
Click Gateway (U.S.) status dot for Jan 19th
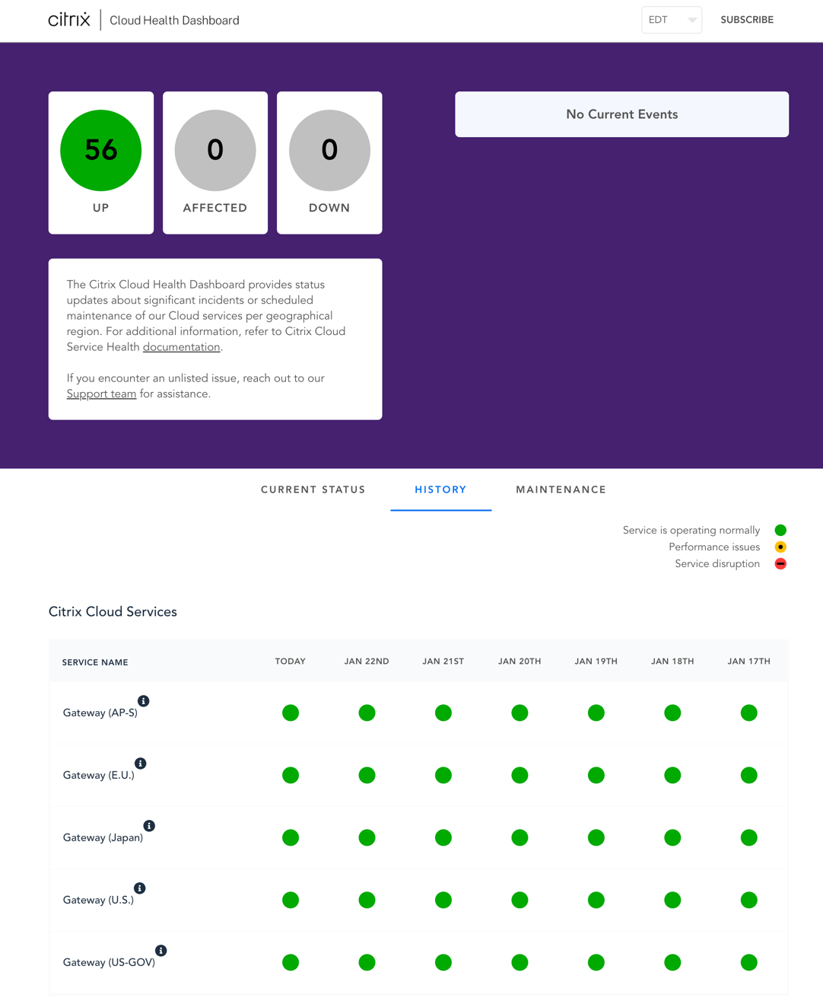596,900
